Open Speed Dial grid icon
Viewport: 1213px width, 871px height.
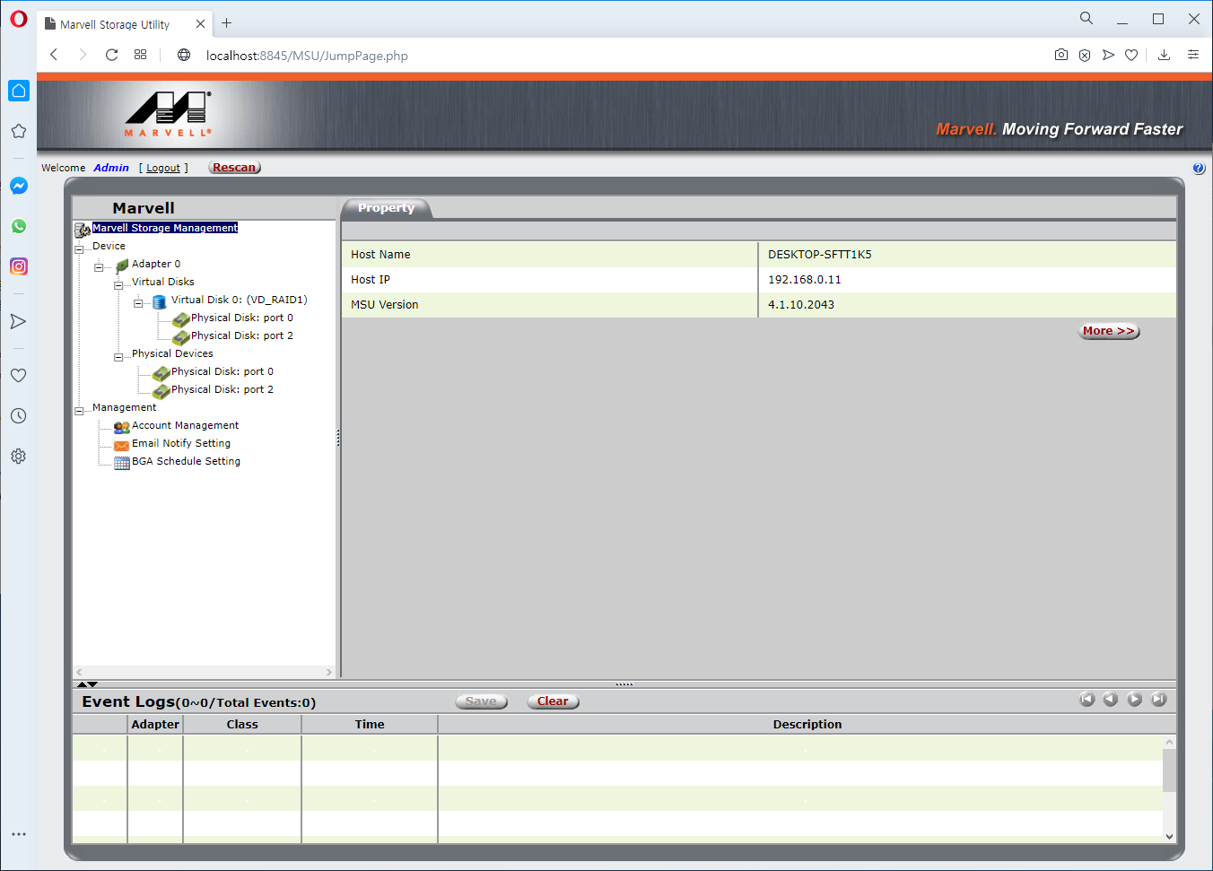[141, 55]
